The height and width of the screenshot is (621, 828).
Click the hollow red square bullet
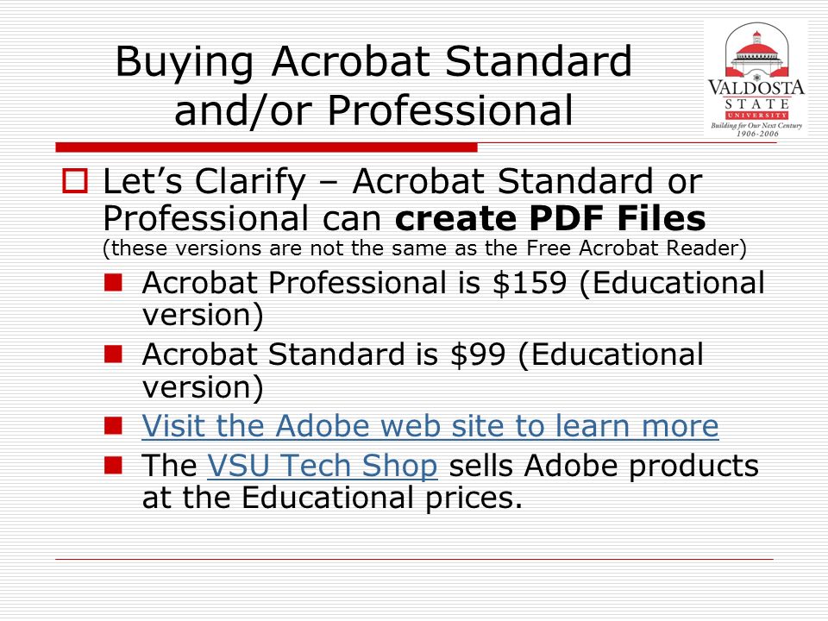(x=74, y=180)
